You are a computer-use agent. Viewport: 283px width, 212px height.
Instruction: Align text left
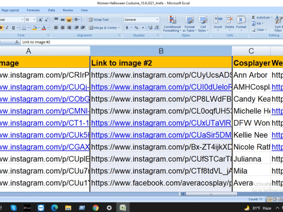point(56,28)
